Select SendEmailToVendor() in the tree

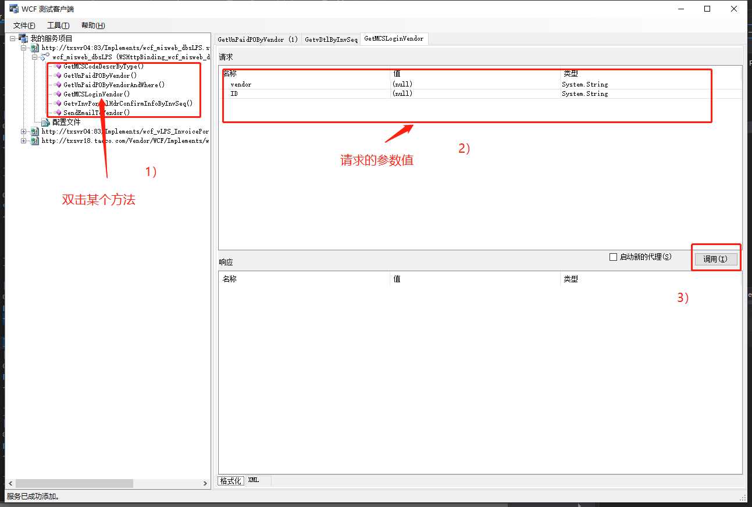[x=97, y=113]
